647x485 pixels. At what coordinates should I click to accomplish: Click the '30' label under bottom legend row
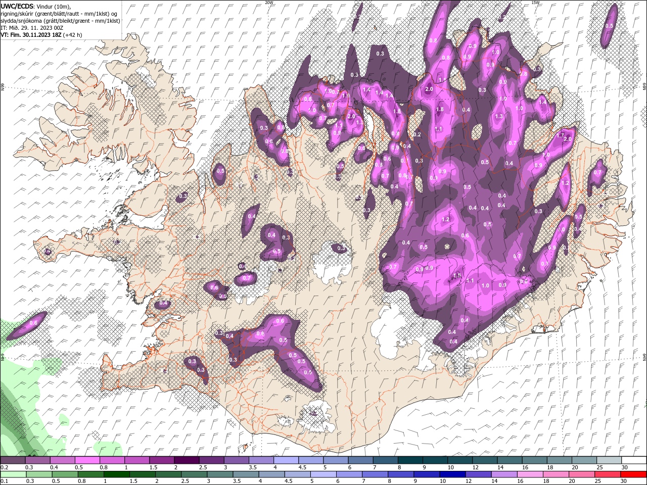coord(624,481)
